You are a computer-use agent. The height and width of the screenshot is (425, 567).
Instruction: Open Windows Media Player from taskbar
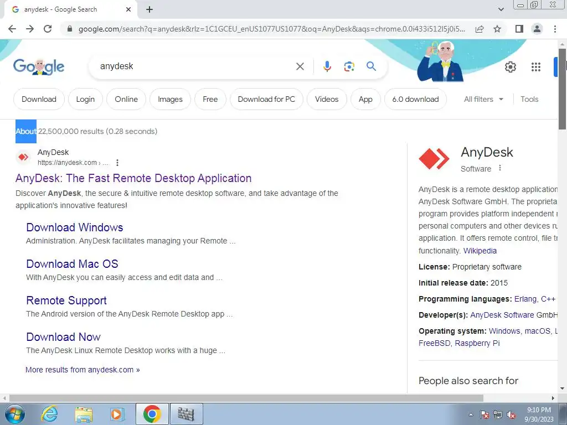[117, 414]
